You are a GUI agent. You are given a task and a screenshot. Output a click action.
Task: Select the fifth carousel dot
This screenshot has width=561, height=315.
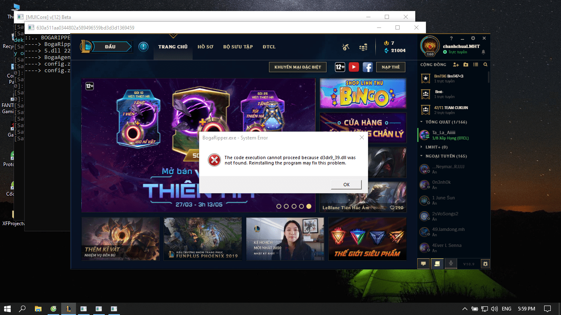tap(309, 206)
